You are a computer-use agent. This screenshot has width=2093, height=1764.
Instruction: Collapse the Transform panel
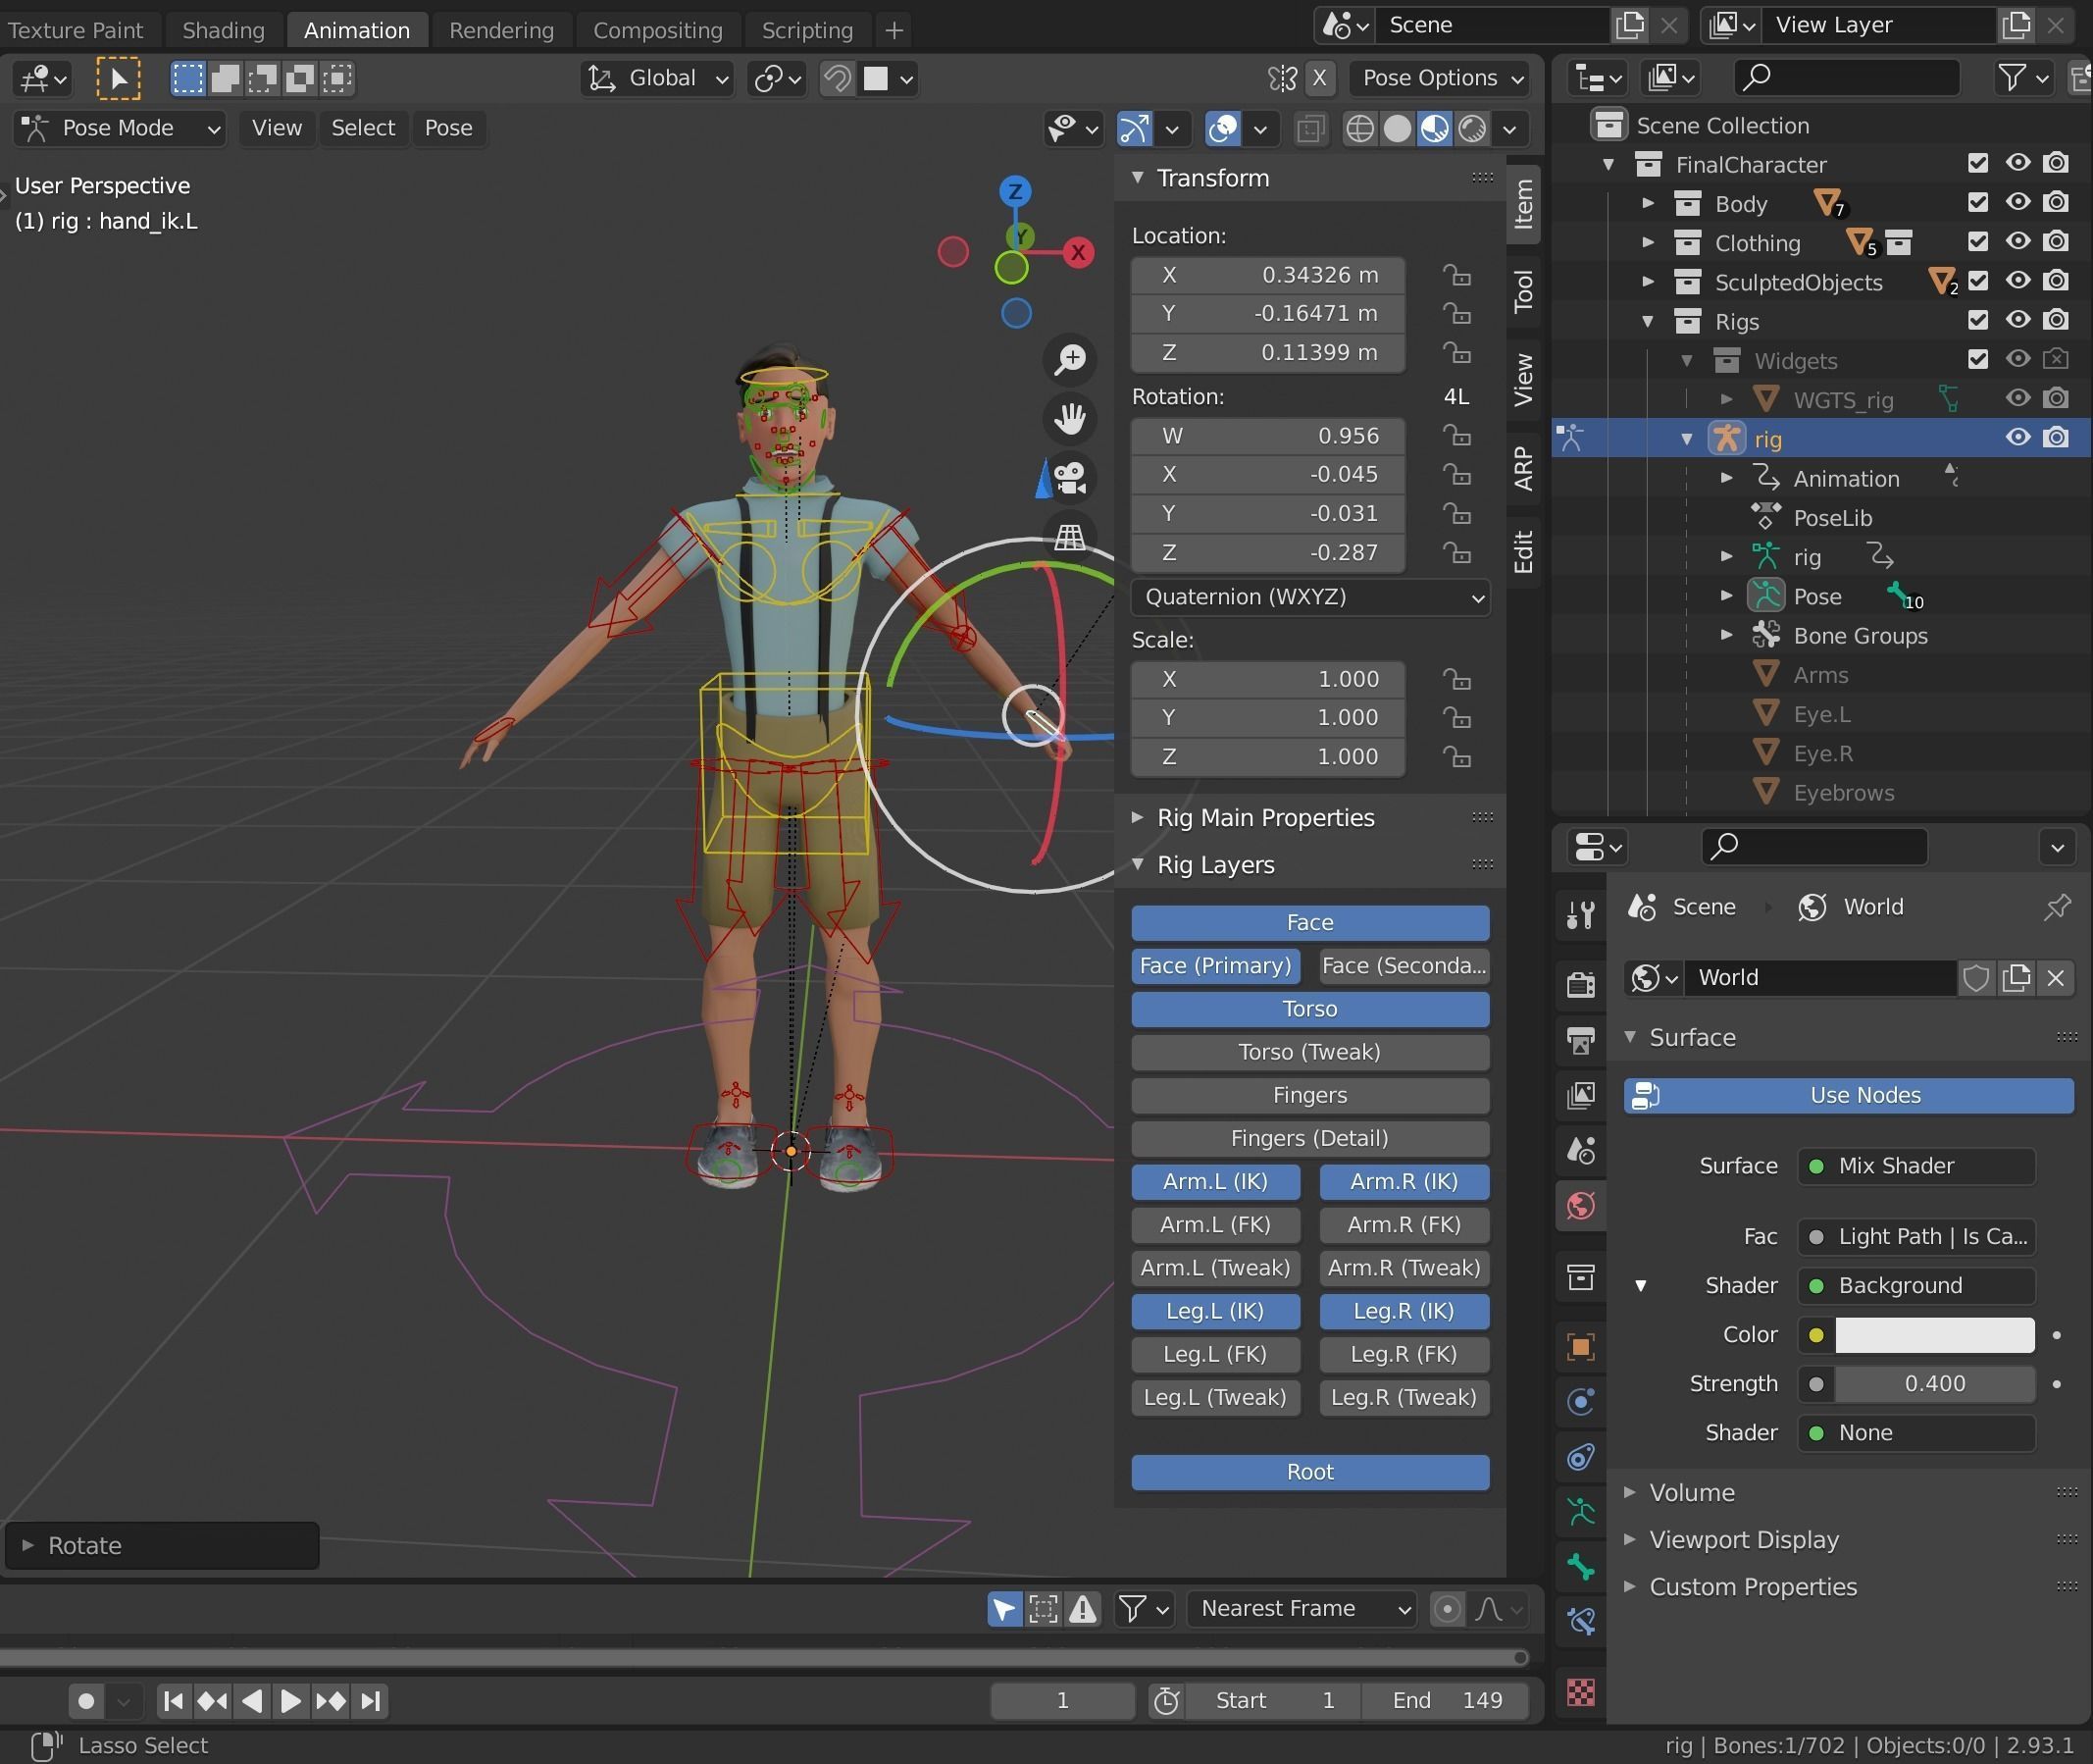(x=1138, y=177)
